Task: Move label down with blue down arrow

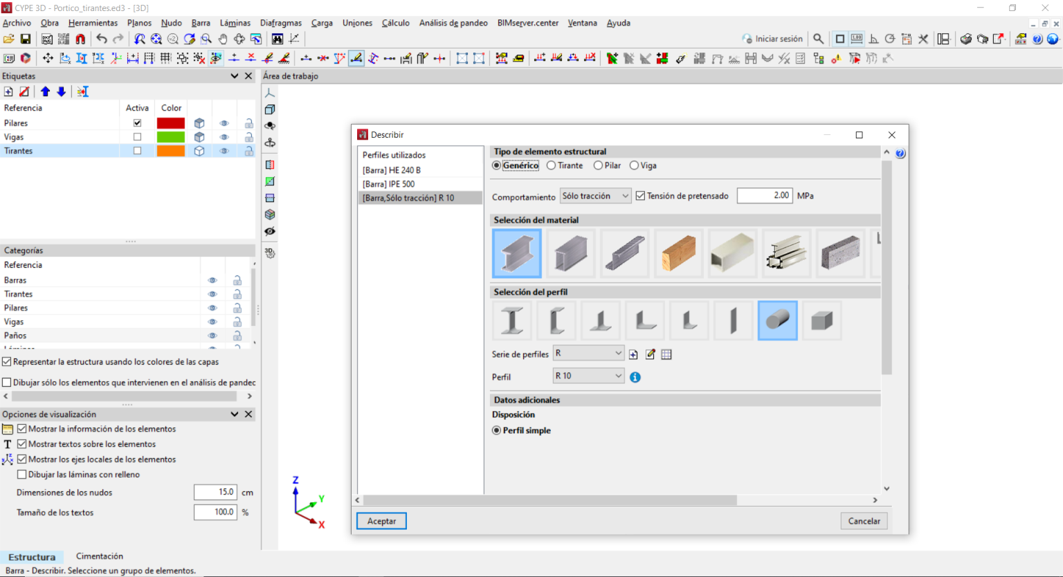Action: (61, 91)
